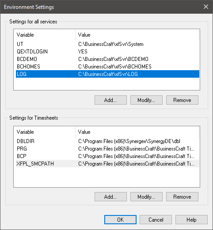213x230 pixels.
Task: Modify the selected Timesheets variable
Action: 146,196
